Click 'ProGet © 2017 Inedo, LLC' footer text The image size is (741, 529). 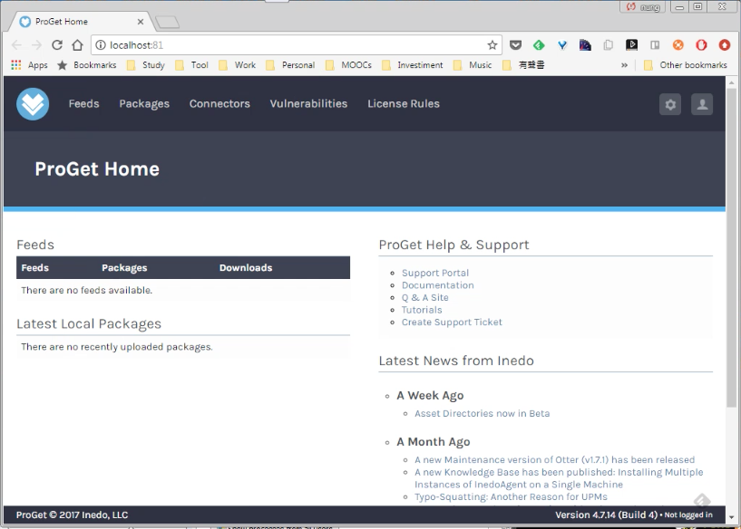point(72,515)
